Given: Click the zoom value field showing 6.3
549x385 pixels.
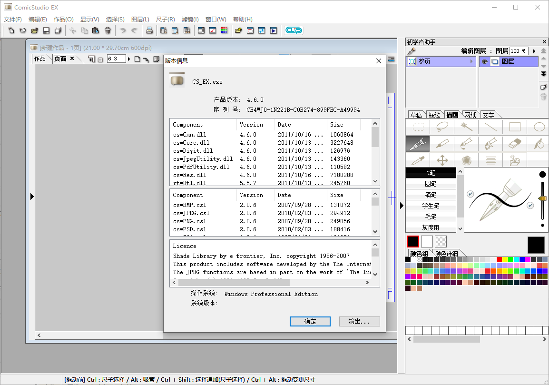Looking at the screenshot, I should coord(116,59).
